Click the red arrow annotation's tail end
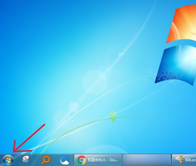The image size is (196, 166). pos(44,124)
